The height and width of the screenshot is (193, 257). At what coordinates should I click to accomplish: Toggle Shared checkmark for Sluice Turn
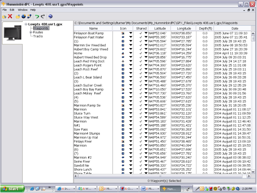point(141,113)
